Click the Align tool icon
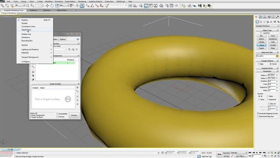 point(135,6)
